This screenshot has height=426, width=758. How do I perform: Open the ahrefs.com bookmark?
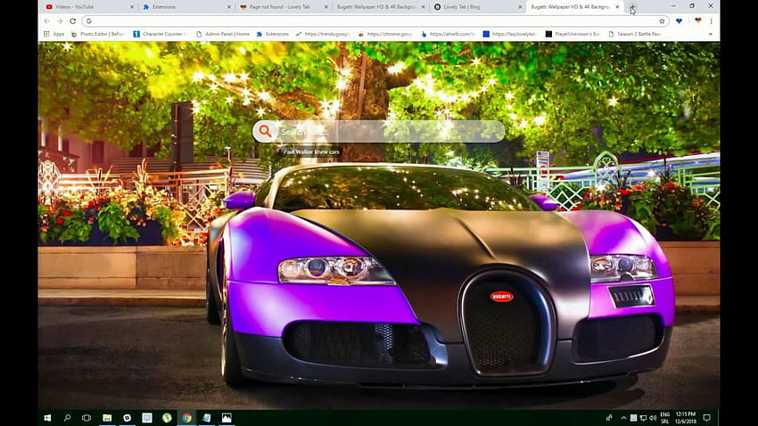tap(449, 34)
